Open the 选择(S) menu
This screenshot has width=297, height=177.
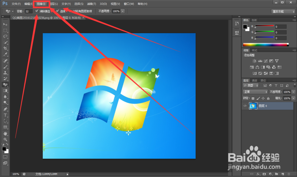click(x=79, y=4)
